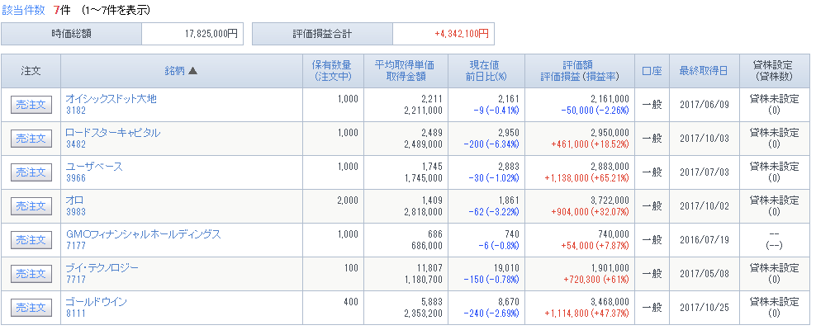Screen dimensions: 816x330
Task: Click the 口座 column header
Action: (x=652, y=71)
